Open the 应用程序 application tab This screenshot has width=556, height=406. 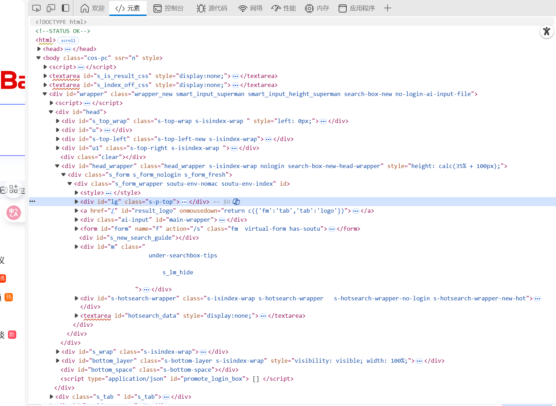[x=357, y=8]
